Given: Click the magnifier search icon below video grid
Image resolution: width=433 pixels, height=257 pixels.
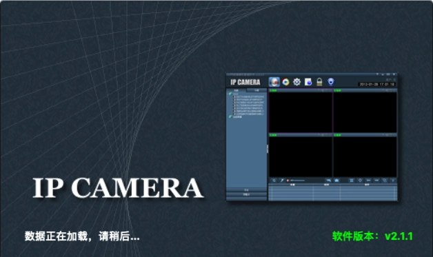Looking at the screenshot, I should (x=274, y=181).
